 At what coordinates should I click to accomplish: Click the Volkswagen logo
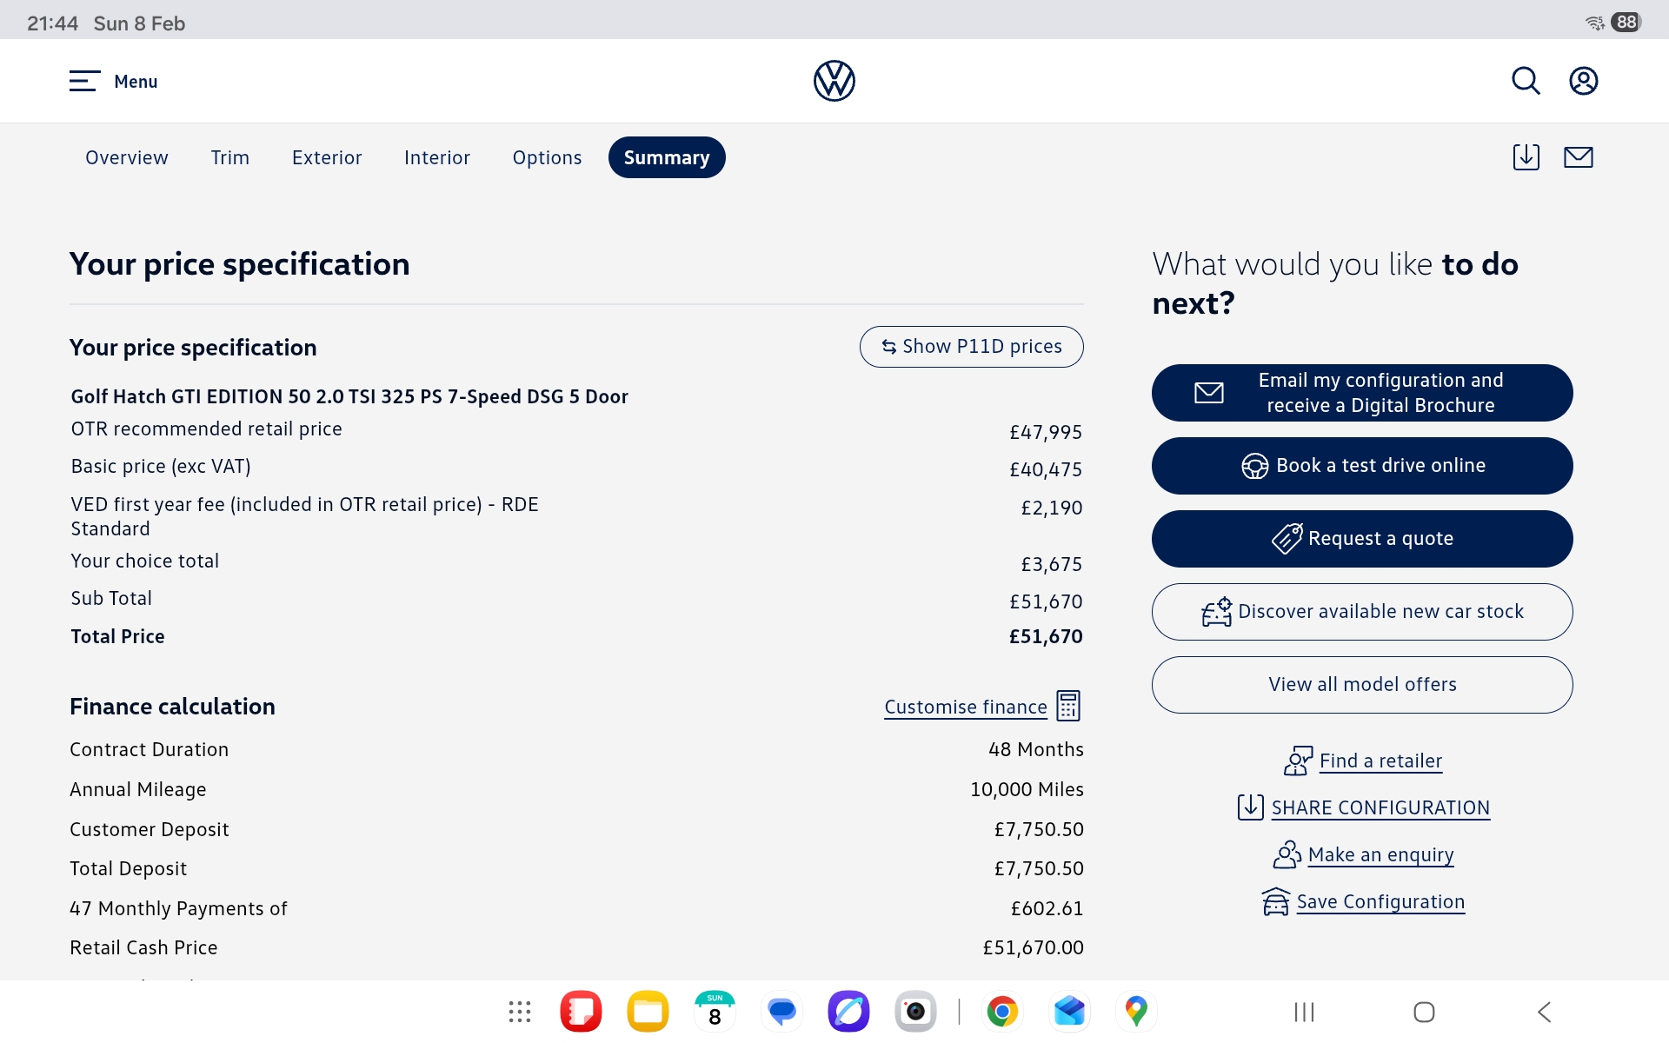(834, 81)
